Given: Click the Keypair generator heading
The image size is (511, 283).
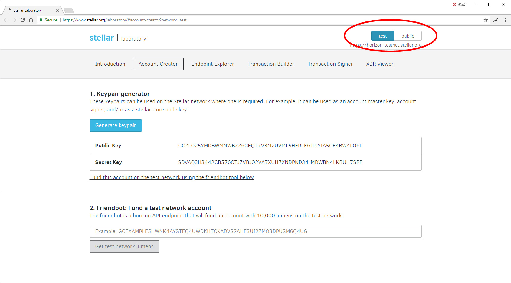Looking at the screenshot, I should click(120, 94).
